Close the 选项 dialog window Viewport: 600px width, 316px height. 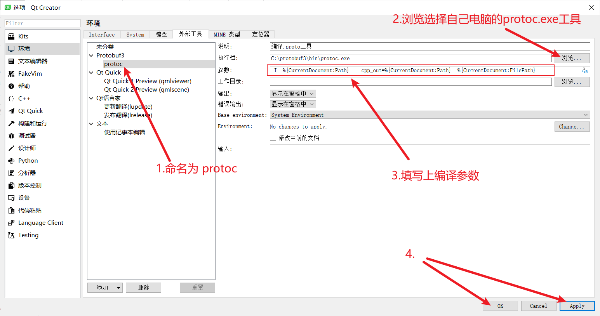coord(591,7)
